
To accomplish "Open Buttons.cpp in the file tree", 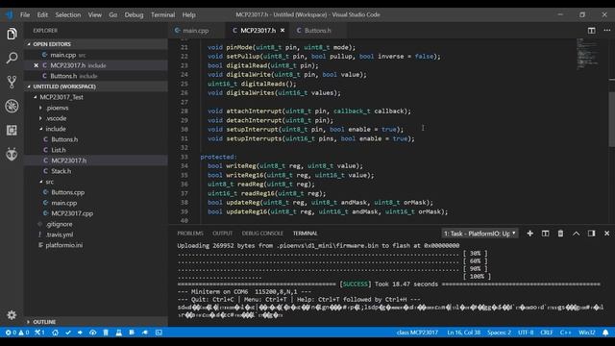I will pos(96,192).
